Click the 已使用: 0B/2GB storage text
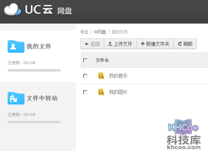Viewport: 208px width, 151px height. (22, 63)
